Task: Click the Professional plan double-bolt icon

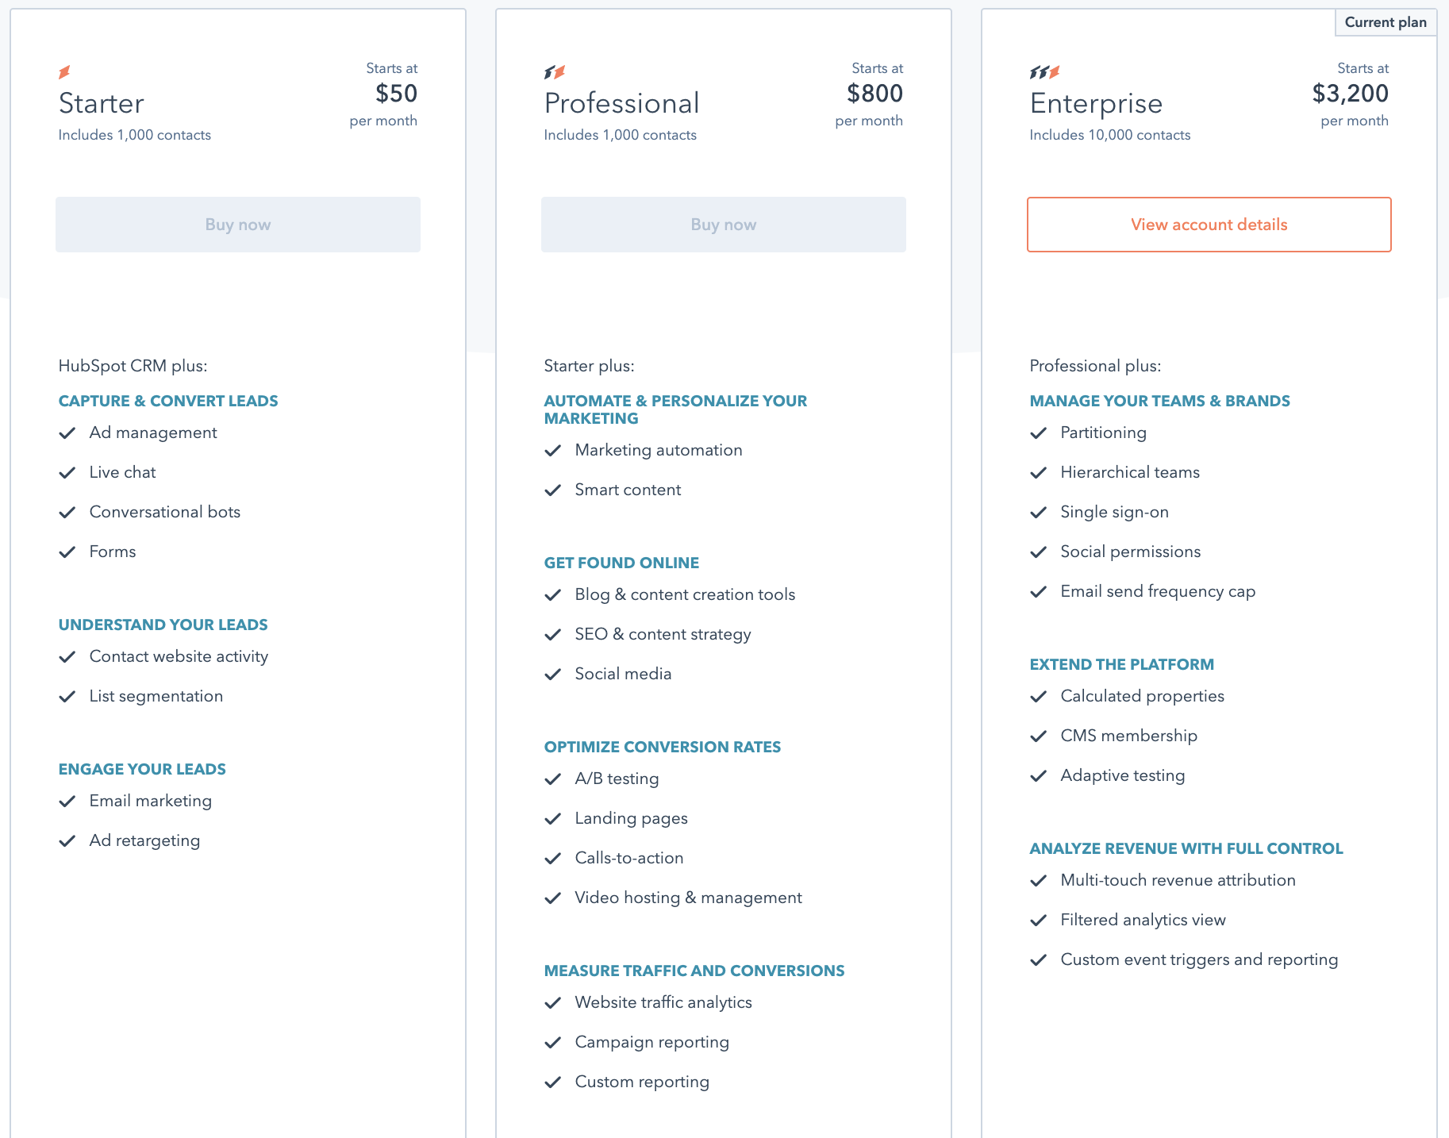Action: click(x=555, y=72)
